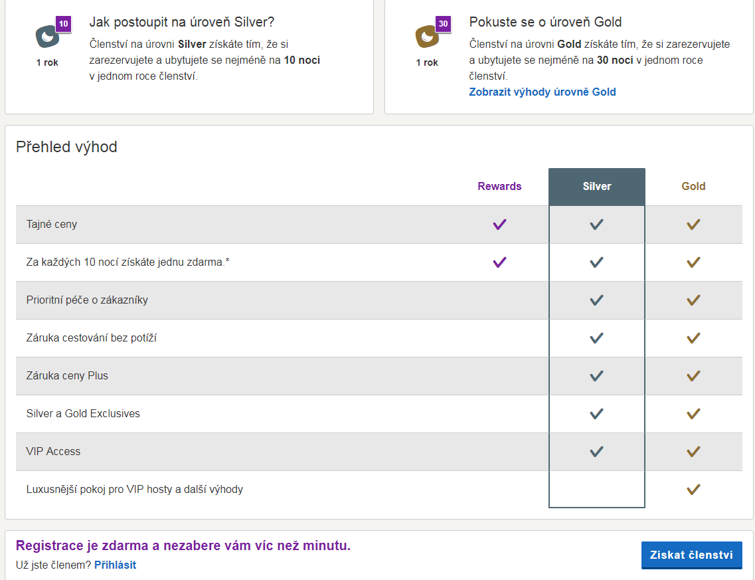
Task: Click the Gold checkmark for Luxusnější pokoj row
Action: [693, 490]
